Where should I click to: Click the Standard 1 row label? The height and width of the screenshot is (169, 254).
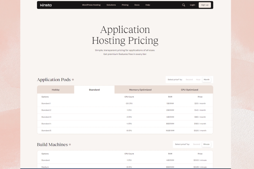[x=46, y=103]
